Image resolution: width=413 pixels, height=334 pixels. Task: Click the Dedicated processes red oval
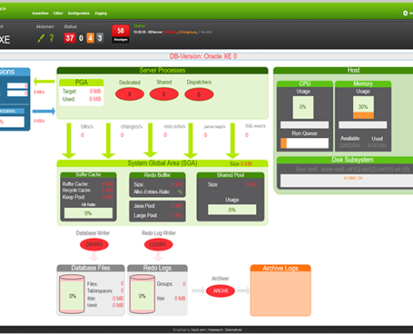[129, 94]
